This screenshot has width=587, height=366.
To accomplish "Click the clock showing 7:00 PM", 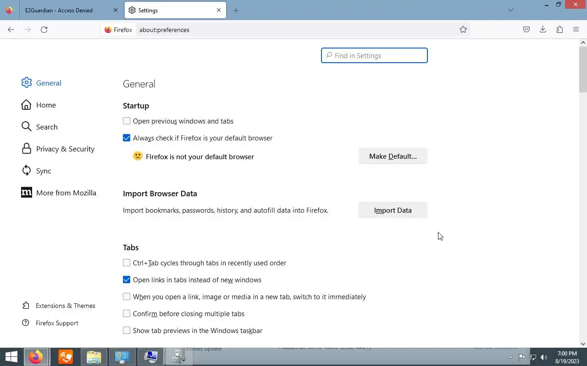I will tap(567, 353).
